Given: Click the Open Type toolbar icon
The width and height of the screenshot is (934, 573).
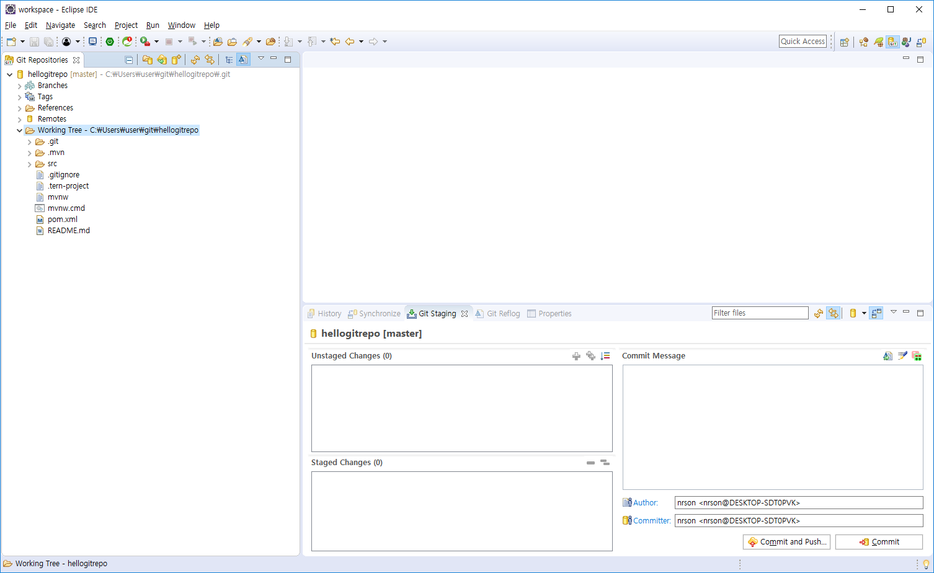Looking at the screenshot, I should [x=218, y=42].
